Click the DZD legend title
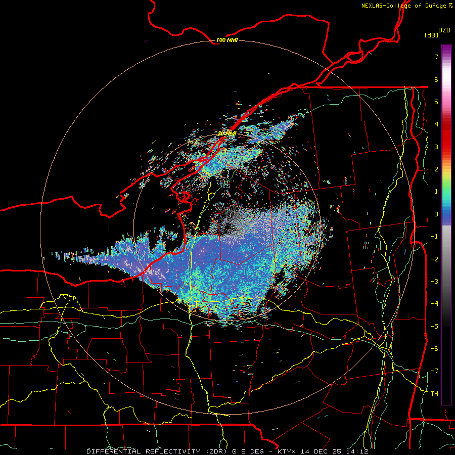 (x=444, y=30)
